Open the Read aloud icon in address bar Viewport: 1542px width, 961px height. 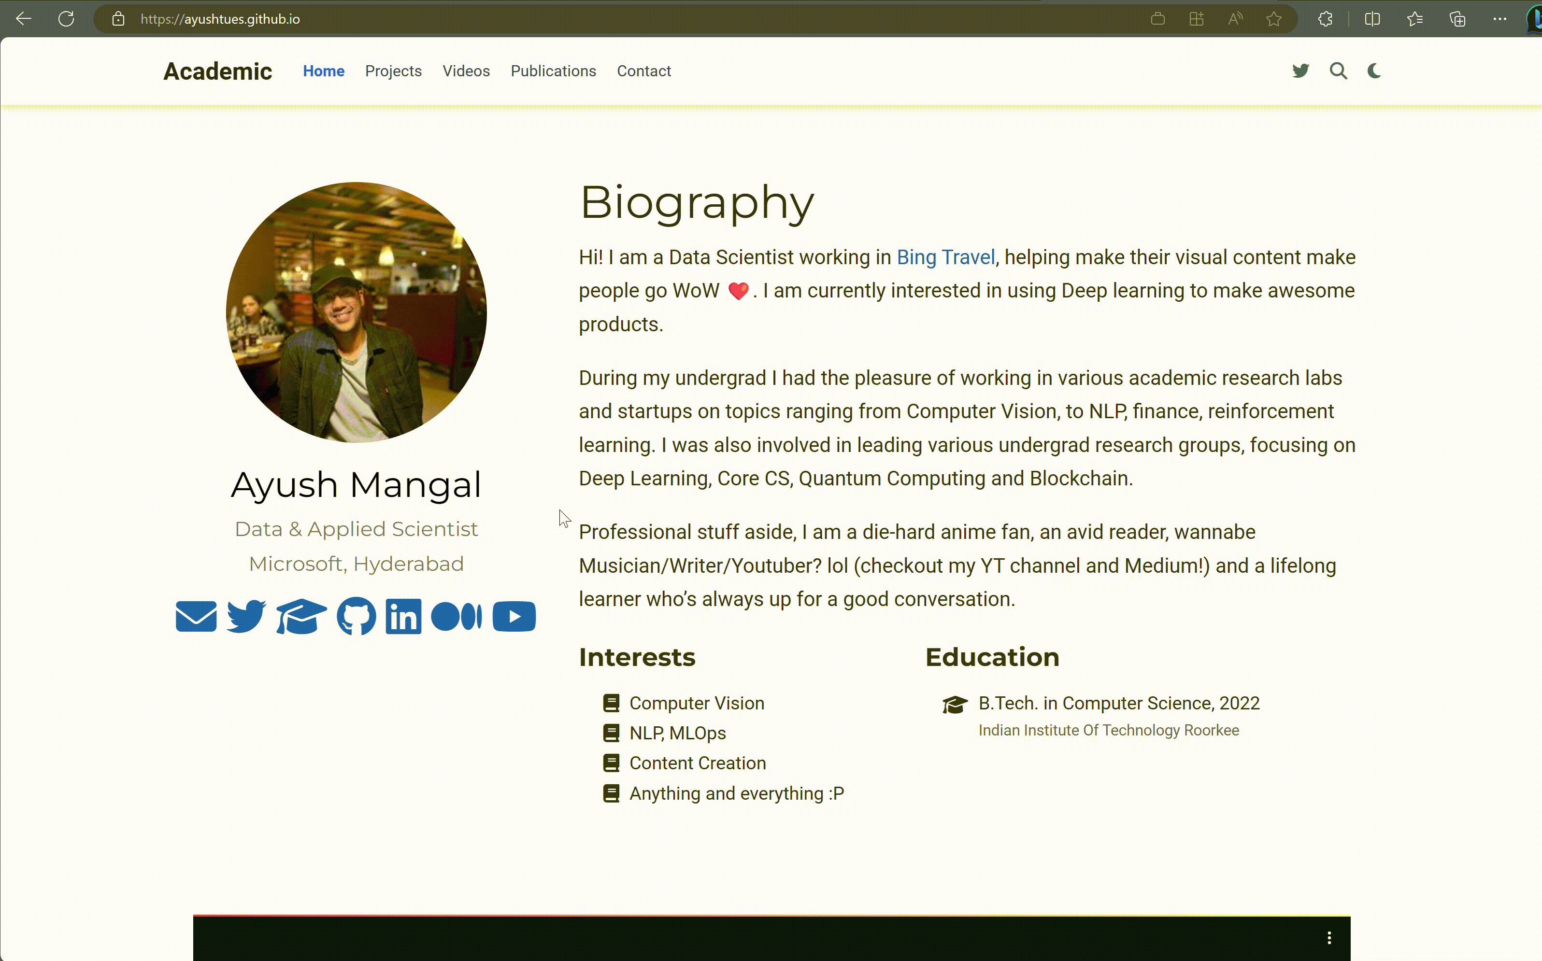coord(1235,19)
